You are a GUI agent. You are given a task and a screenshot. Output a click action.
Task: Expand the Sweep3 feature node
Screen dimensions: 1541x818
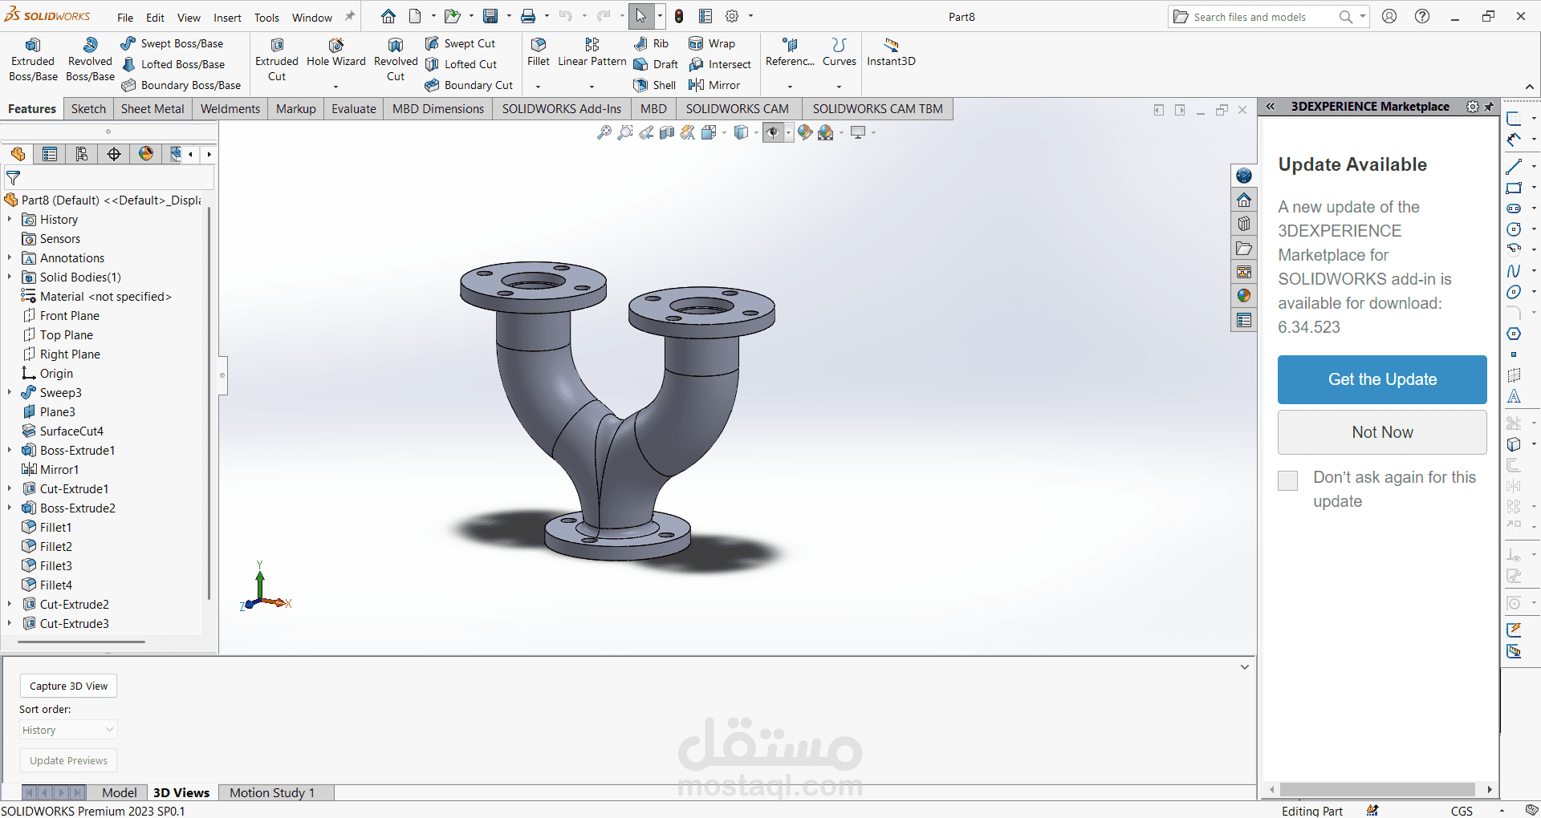(x=10, y=392)
